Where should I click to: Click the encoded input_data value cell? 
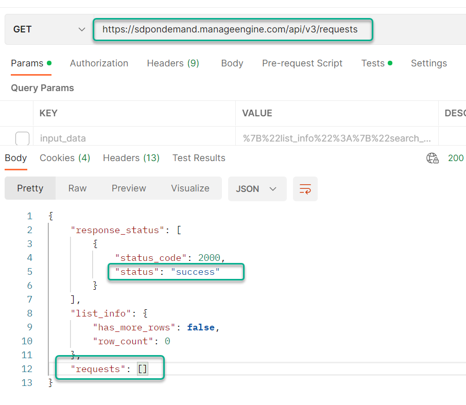tap(337, 138)
